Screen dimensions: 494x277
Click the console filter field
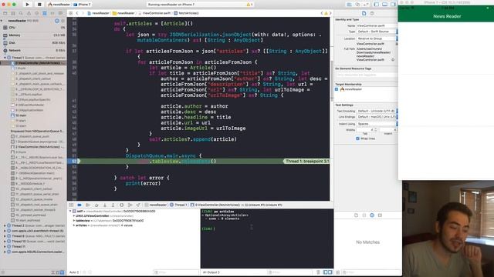290,272
